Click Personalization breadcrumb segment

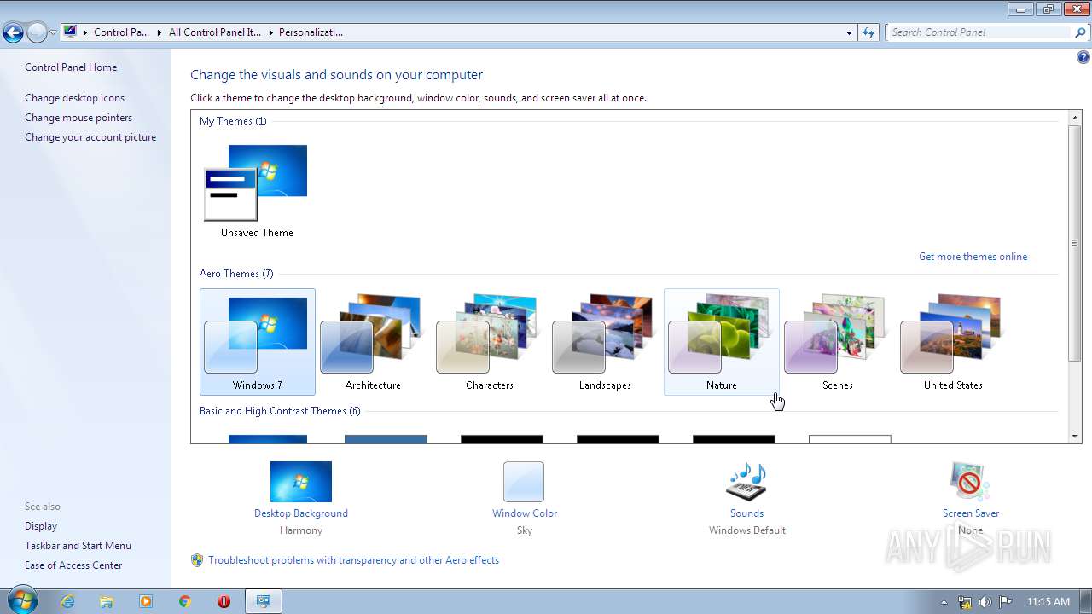point(311,32)
